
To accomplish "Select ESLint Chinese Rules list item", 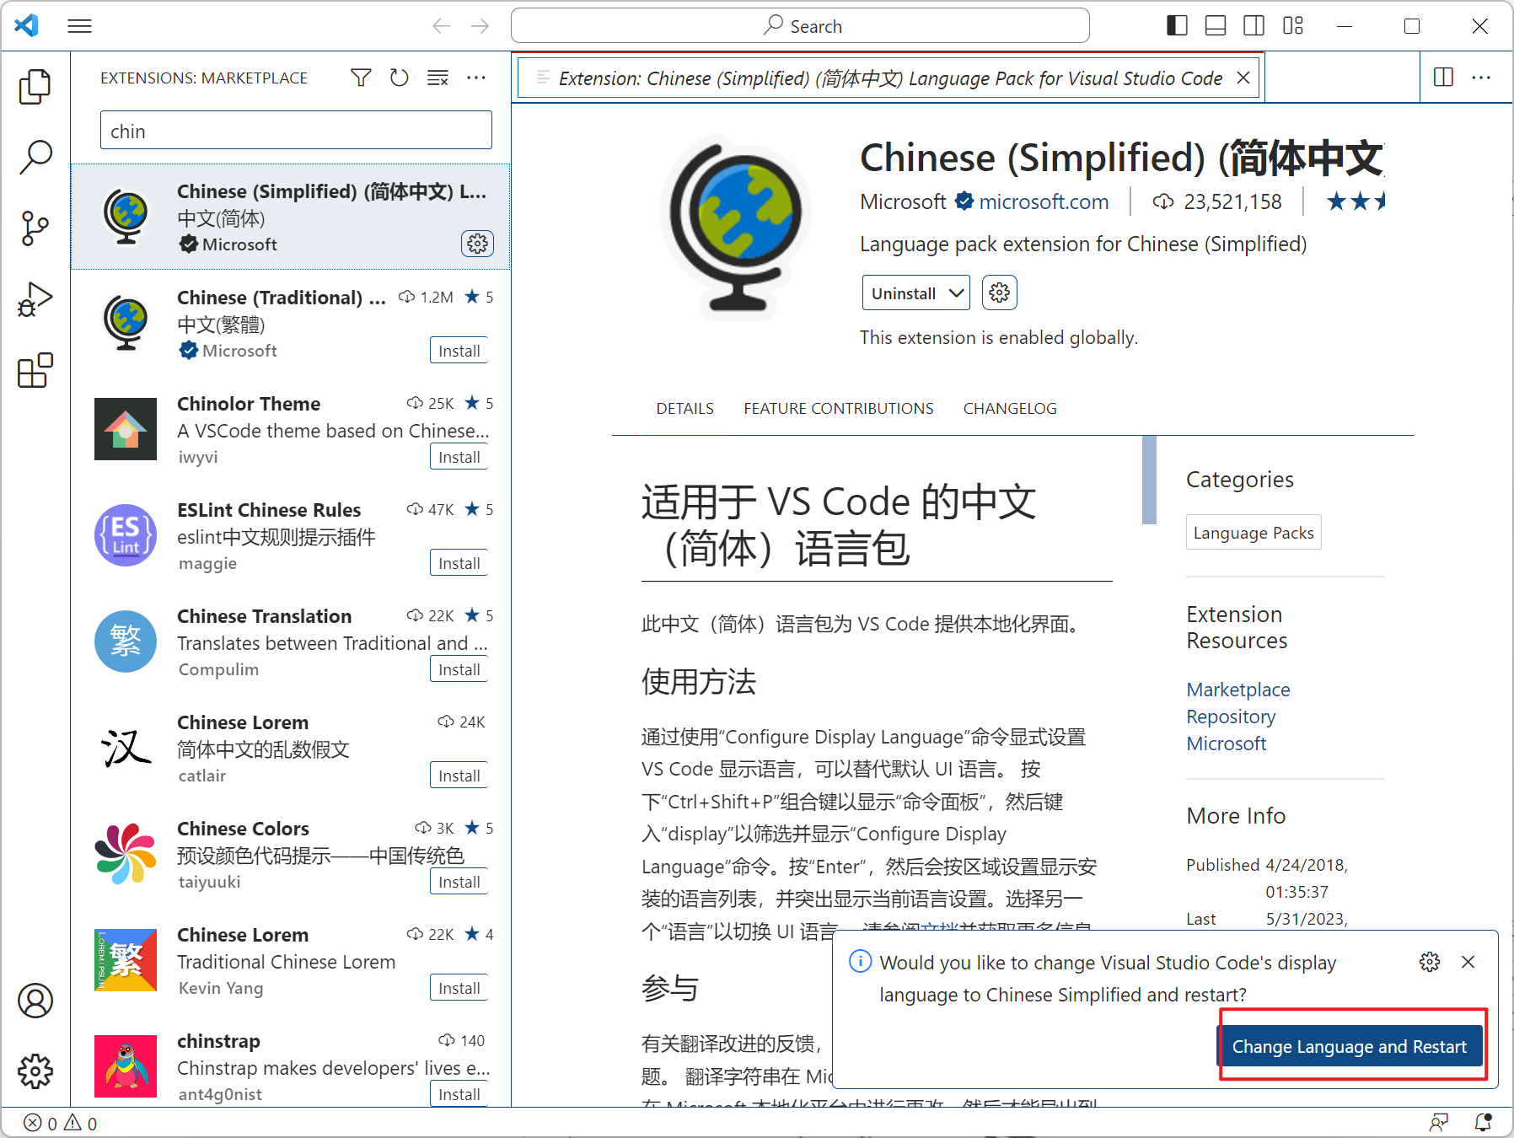I will [x=291, y=536].
